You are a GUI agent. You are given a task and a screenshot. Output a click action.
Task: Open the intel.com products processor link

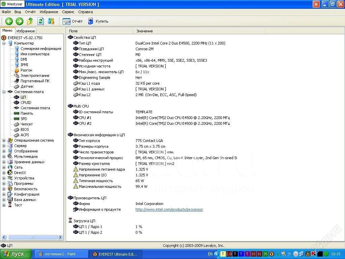coord(169,209)
